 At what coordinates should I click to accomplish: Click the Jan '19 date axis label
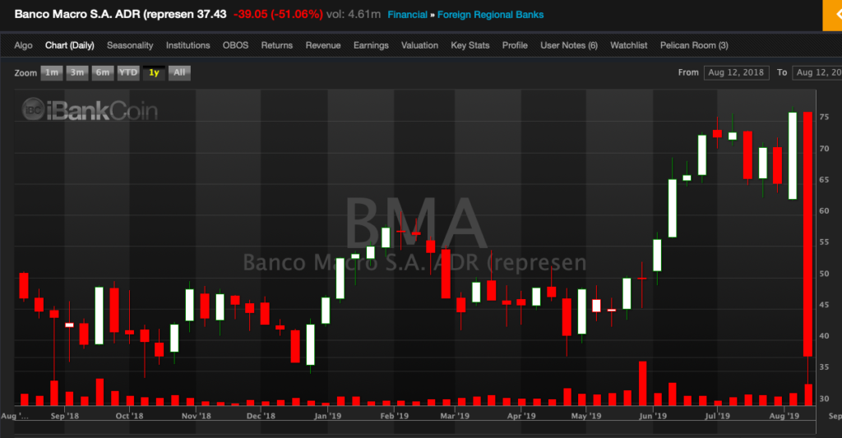(x=327, y=416)
